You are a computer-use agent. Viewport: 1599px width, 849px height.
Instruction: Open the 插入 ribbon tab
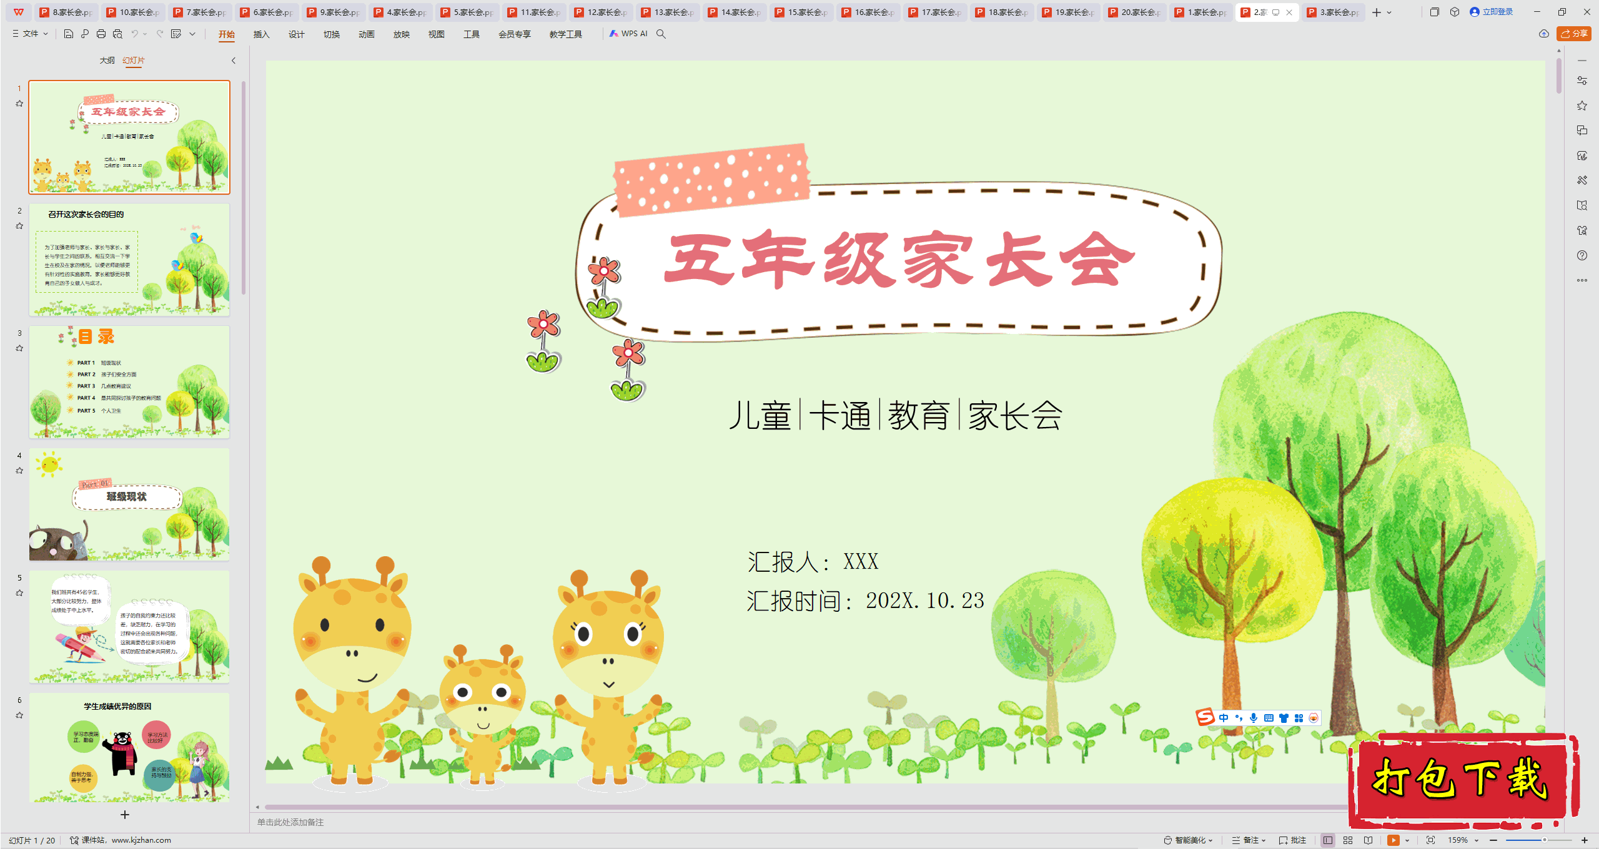tap(262, 34)
